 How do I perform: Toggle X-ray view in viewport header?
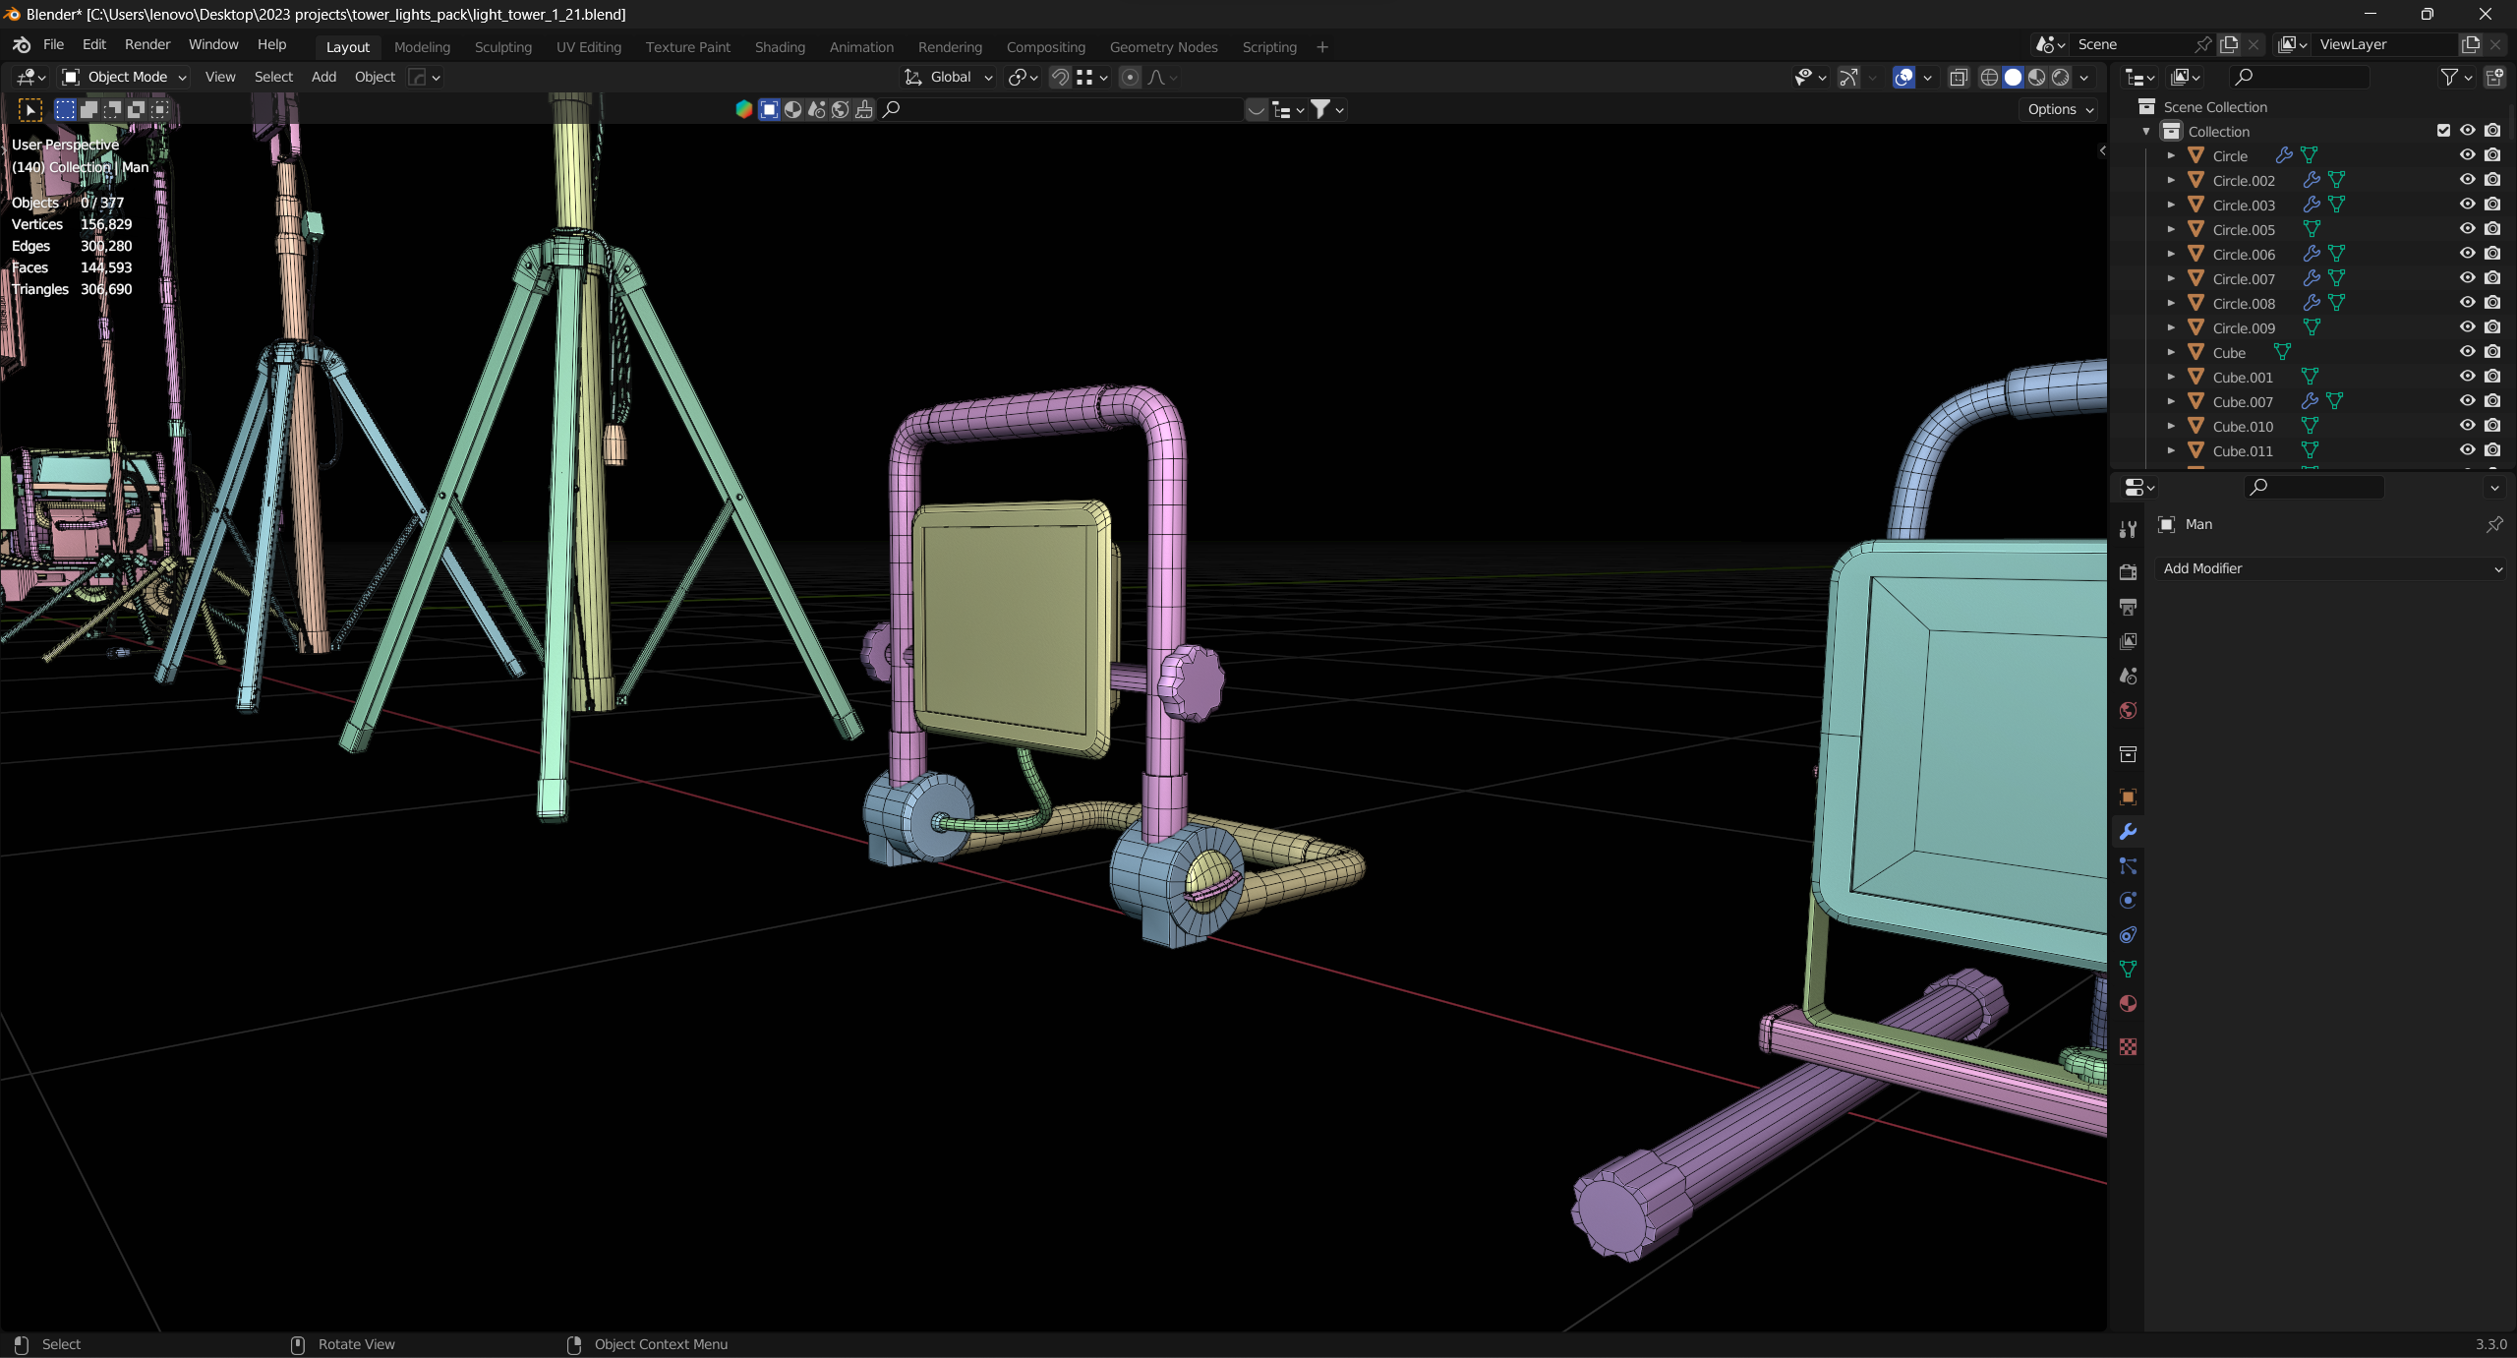pos(1959,77)
